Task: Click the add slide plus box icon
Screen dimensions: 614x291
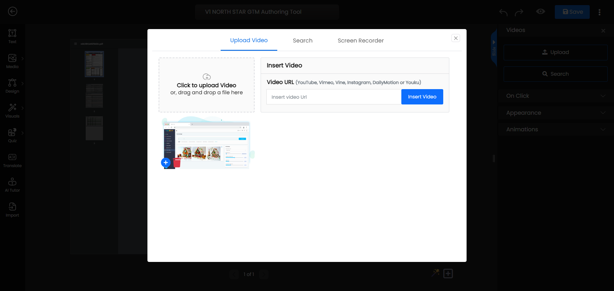Action: click(448, 274)
